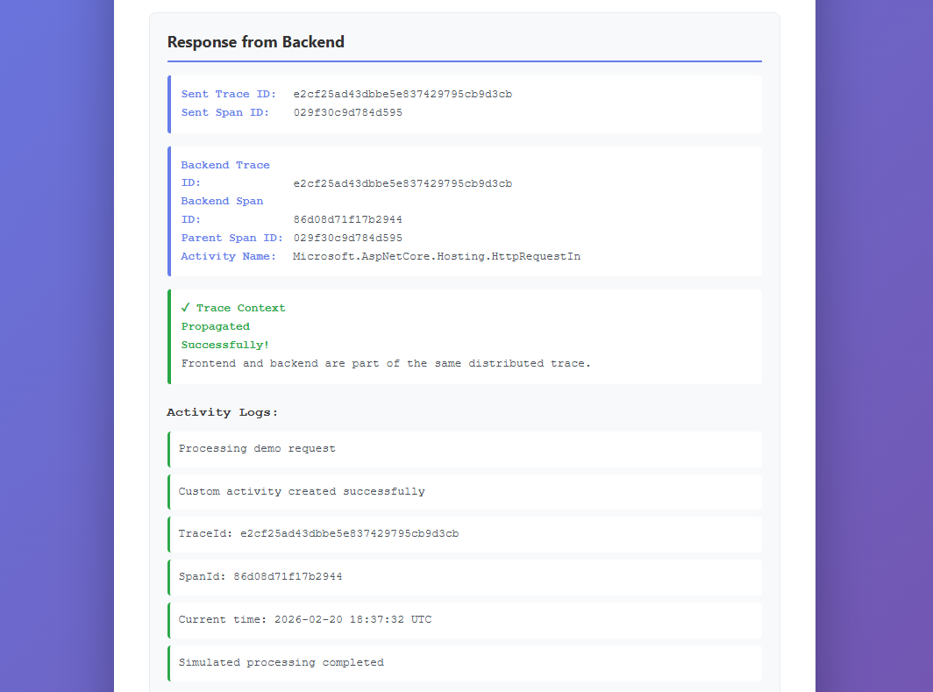Click the Activity Name HttpRequestIn text
Viewport: 933px width, 692px height.
pos(436,256)
